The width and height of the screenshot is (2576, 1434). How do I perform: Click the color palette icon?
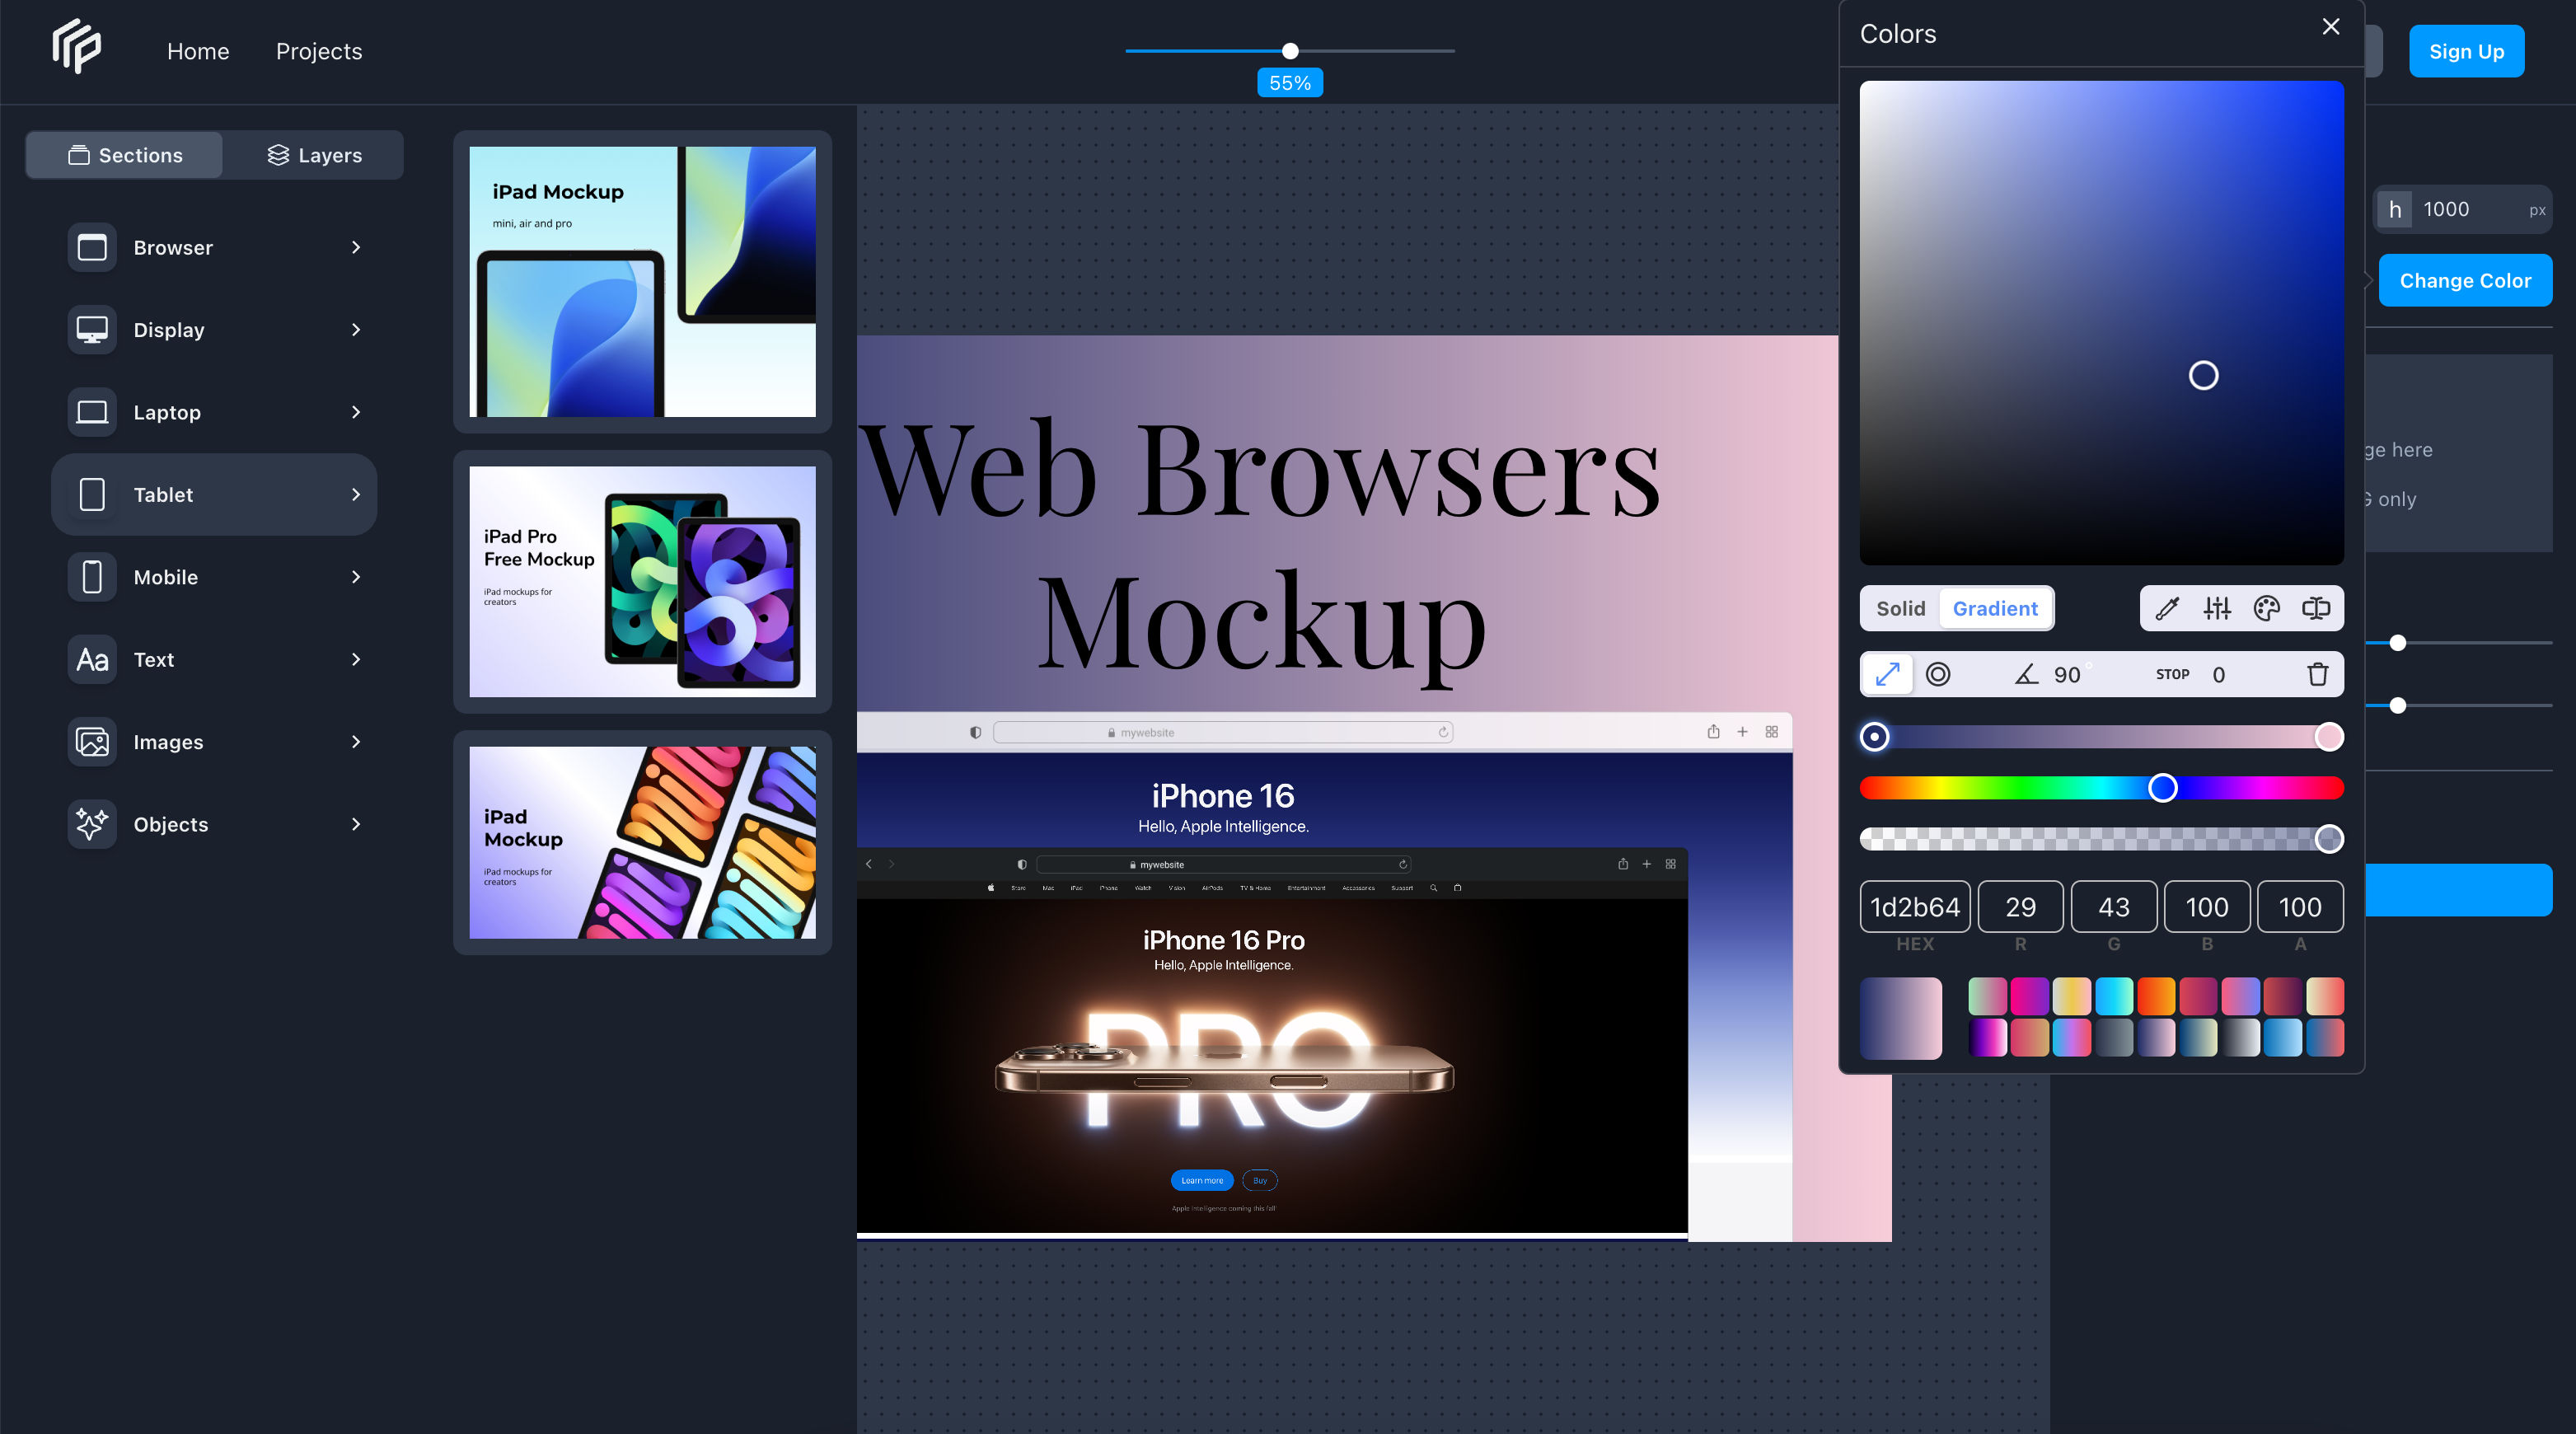click(x=2266, y=608)
